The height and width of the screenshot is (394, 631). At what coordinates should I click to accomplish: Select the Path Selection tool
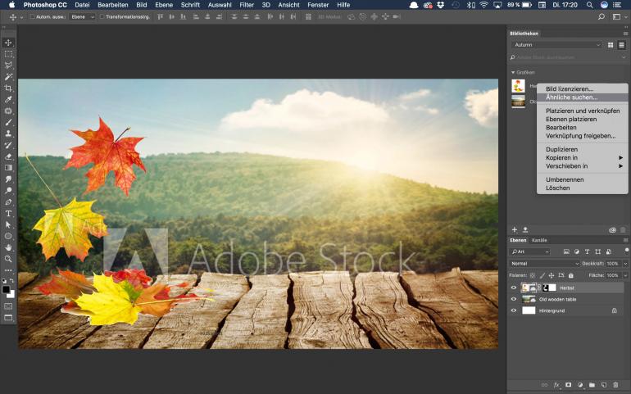pyautogui.click(x=8, y=224)
